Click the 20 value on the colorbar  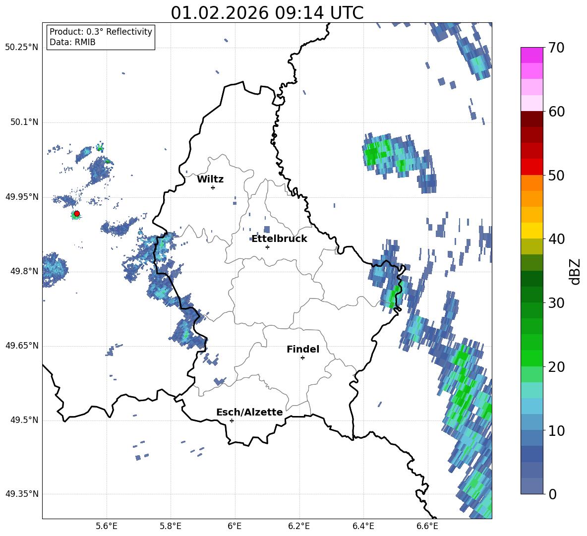[x=556, y=366]
